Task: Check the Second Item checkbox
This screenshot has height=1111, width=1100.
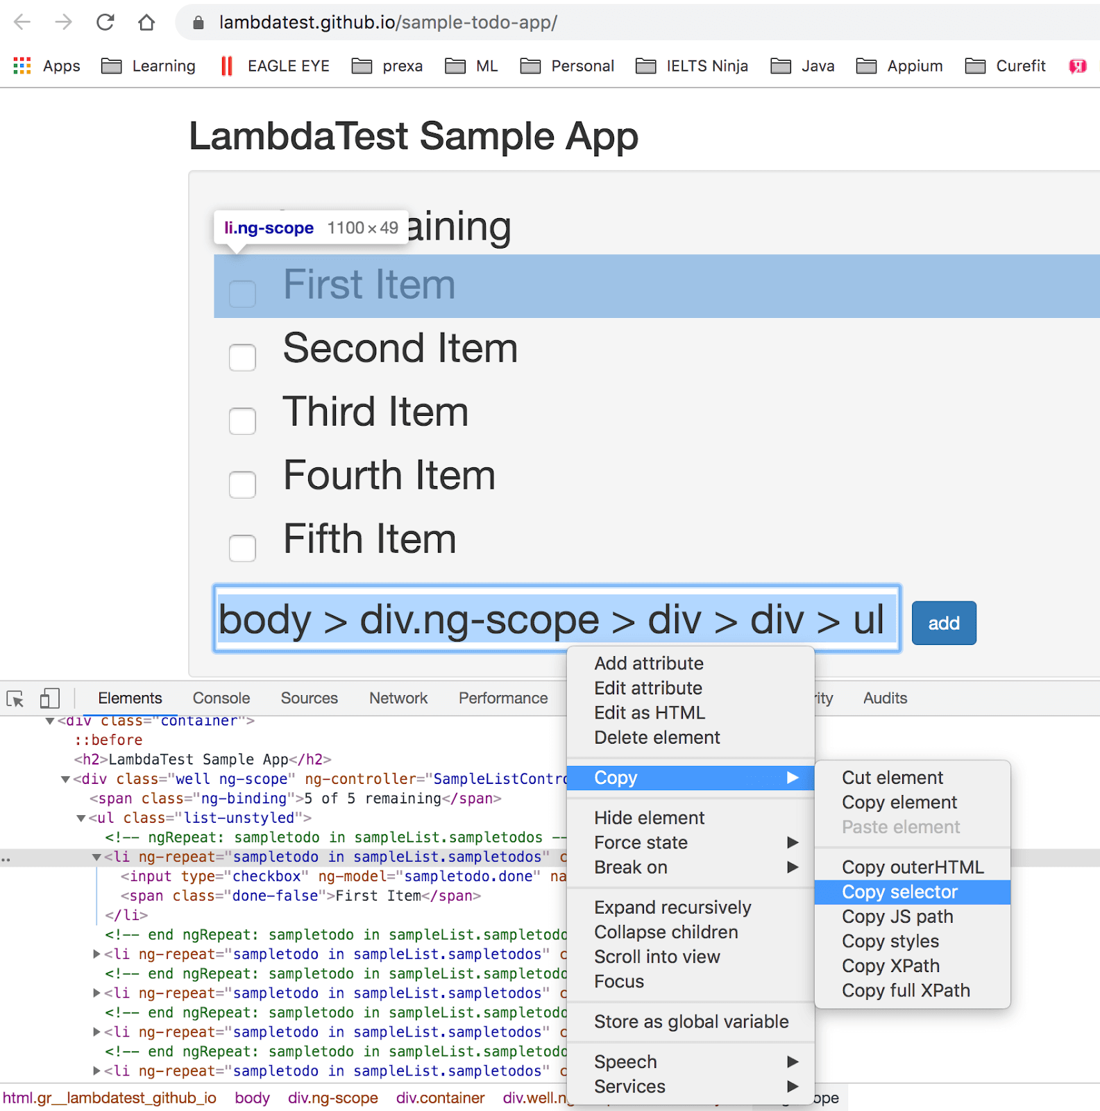Action: pyautogui.click(x=242, y=358)
